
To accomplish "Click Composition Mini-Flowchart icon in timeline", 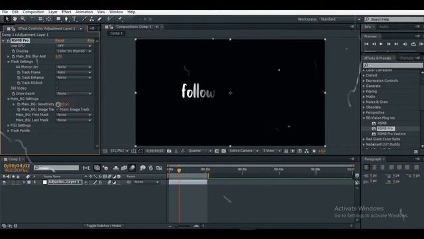I will click(x=86, y=168).
